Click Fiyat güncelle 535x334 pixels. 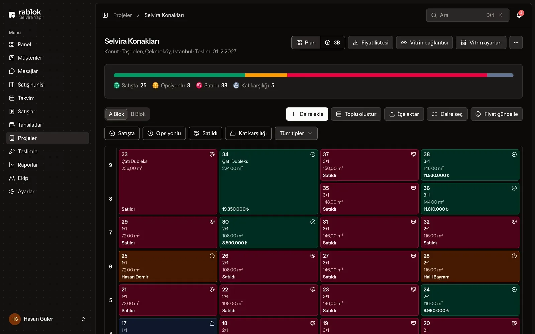pos(497,114)
